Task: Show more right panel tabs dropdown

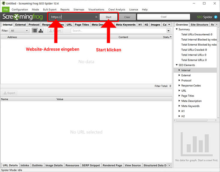Action: coord(217,25)
